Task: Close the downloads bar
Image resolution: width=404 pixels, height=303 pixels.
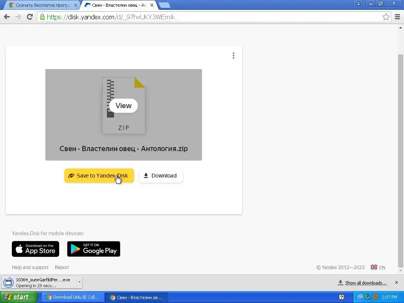Action: tap(396, 282)
